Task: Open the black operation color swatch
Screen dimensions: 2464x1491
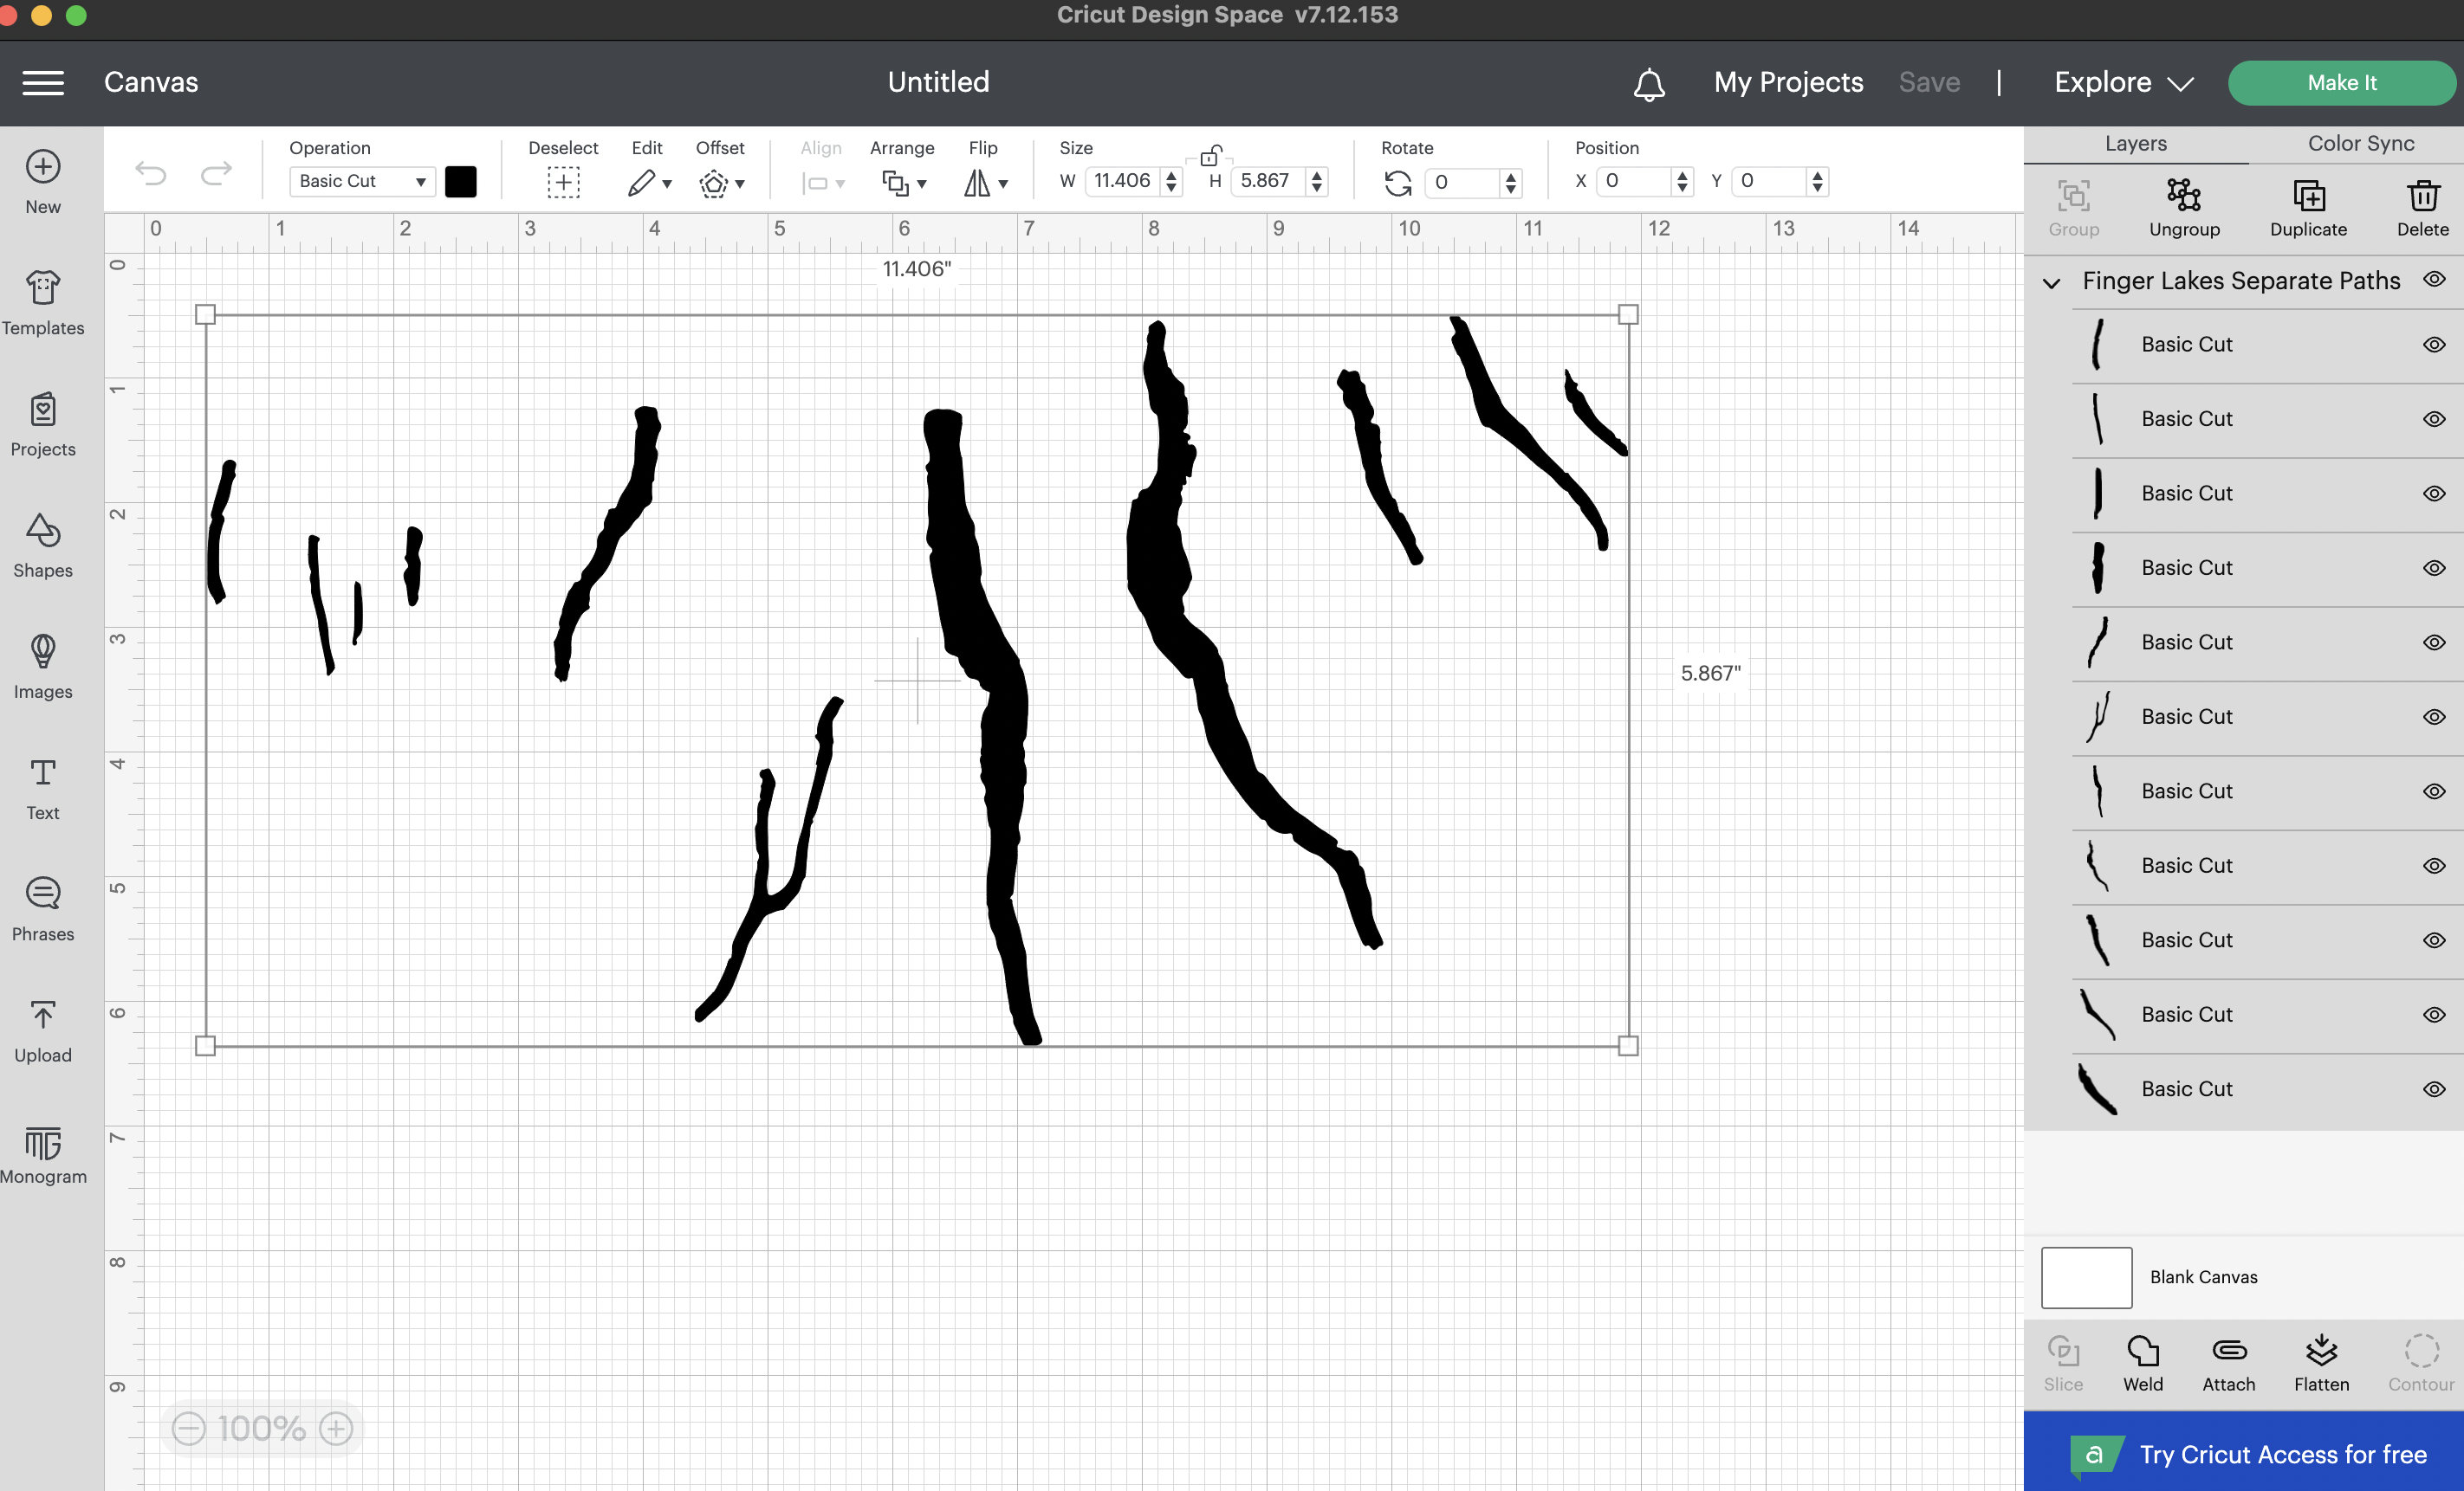Action: (460, 182)
